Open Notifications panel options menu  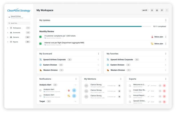click(x=76, y=79)
